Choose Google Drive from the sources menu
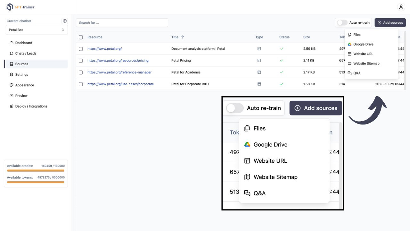Screen dimensions: 410x231 [x=363, y=44]
